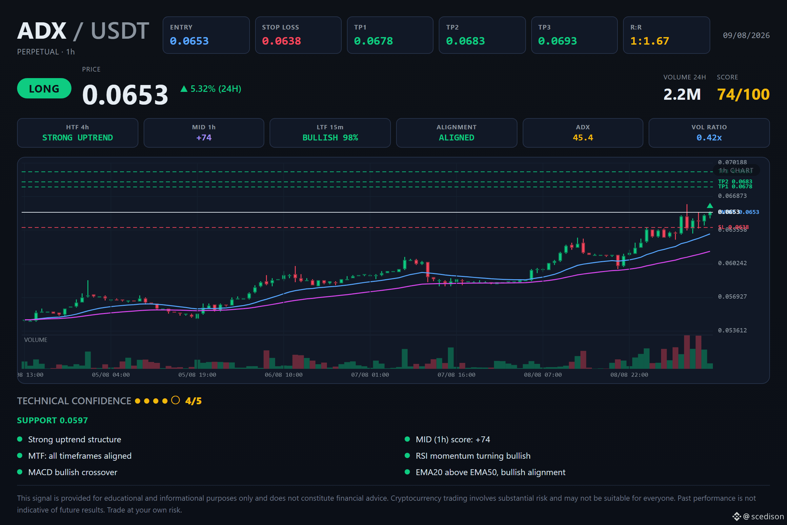Click the score value 74/100
This screenshot has width=787, height=525.
[743, 94]
